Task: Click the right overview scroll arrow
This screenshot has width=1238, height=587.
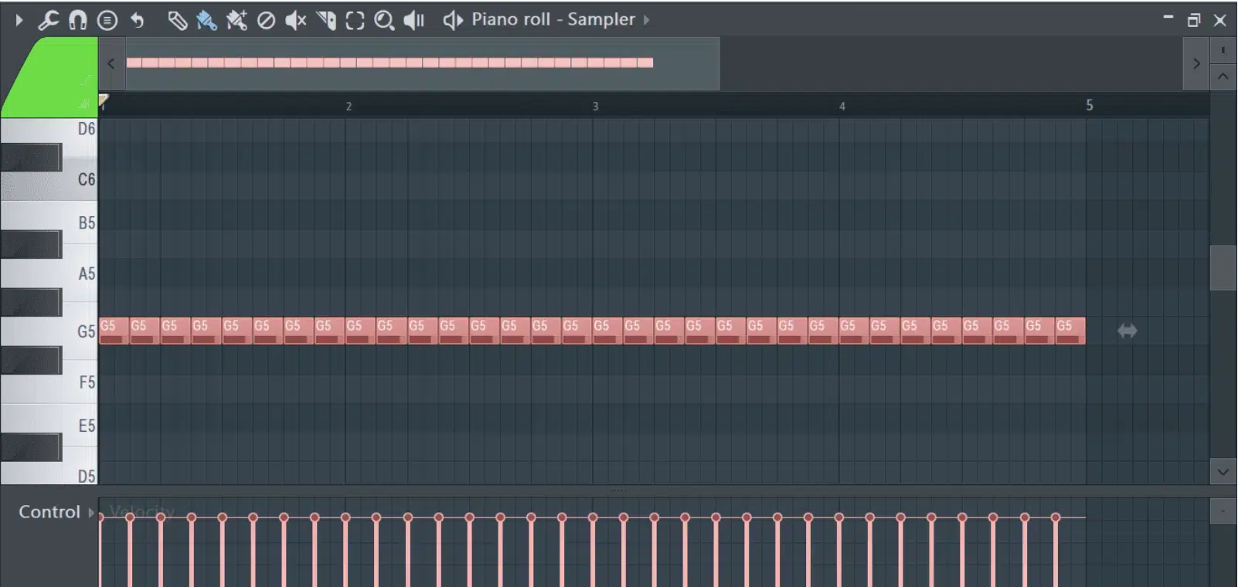Action: (1196, 64)
